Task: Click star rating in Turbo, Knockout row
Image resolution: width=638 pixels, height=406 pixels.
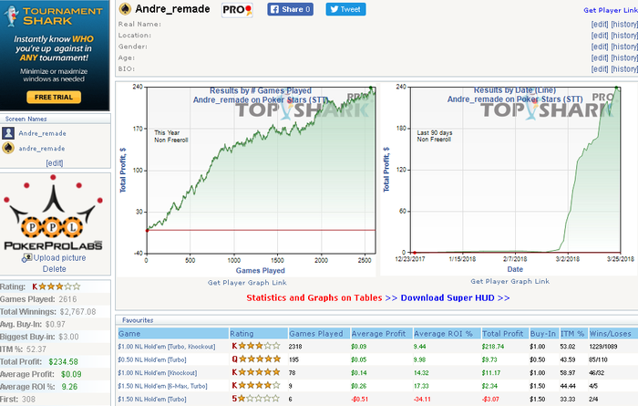Action: pos(256,346)
